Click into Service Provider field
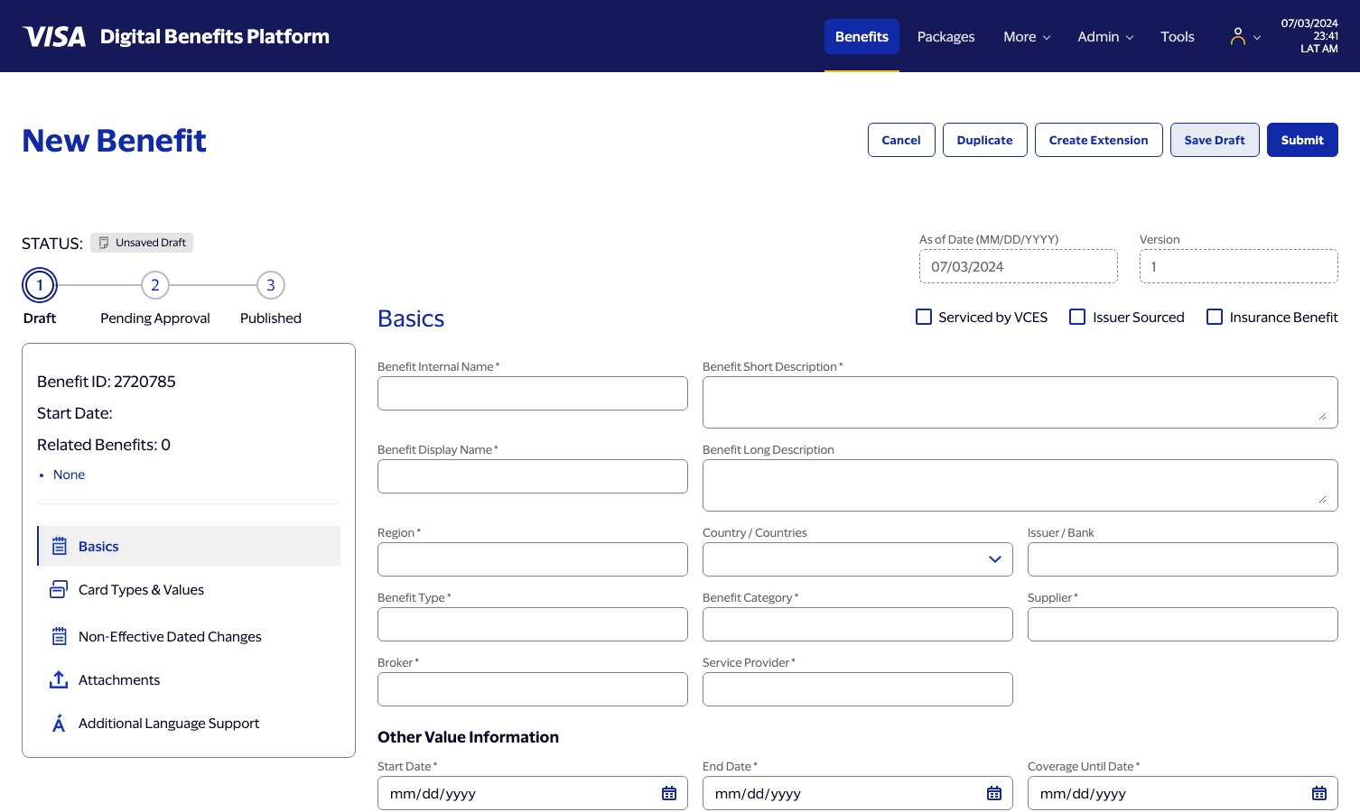 coord(858,689)
